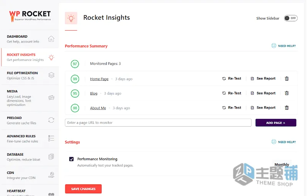Viewport: 307px width, 196px height.
Task: Delete the Home Page monitored entry
Action: 287,79
